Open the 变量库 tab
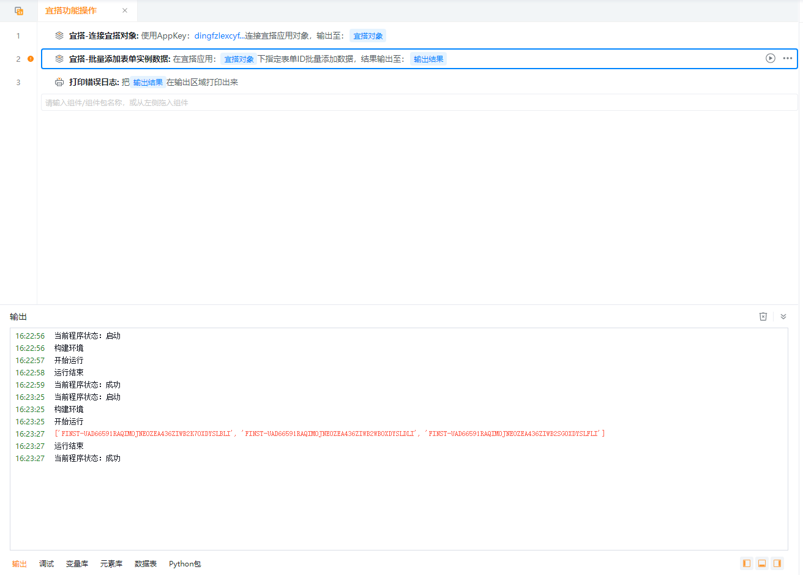The height and width of the screenshot is (575, 803). pos(77,564)
